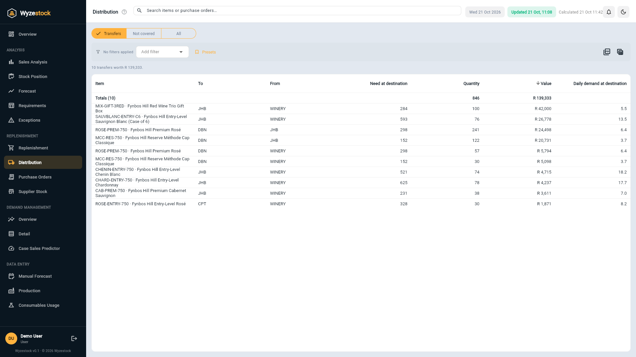Select the active Distribution sidebar item

[43, 162]
